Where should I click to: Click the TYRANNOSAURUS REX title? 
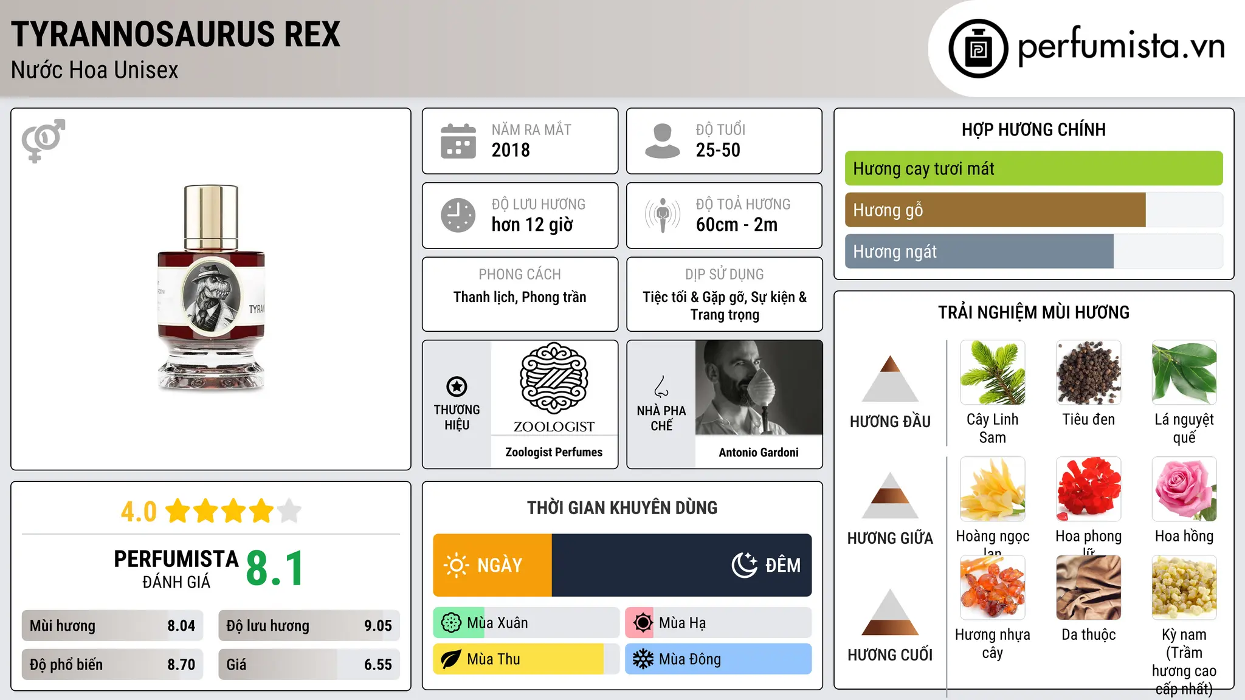click(x=176, y=34)
